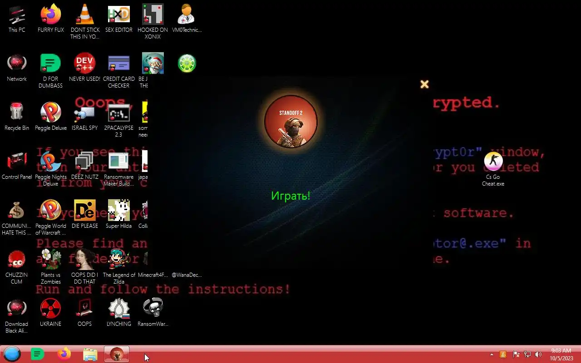The height and width of the screenshot is (363, 581).
Task: Click the NEVER USED! Dev-C++ icon
Action: [x=85, y=67]
